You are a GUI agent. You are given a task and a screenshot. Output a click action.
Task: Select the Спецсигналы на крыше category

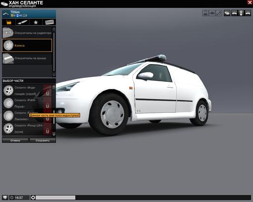(27, 58)
